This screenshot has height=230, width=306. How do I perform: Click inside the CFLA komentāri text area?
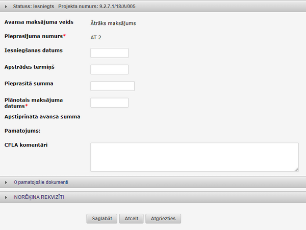tap(194, 157)
